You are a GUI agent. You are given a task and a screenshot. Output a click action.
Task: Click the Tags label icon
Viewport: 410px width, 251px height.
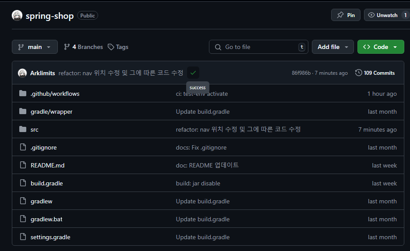111,47
